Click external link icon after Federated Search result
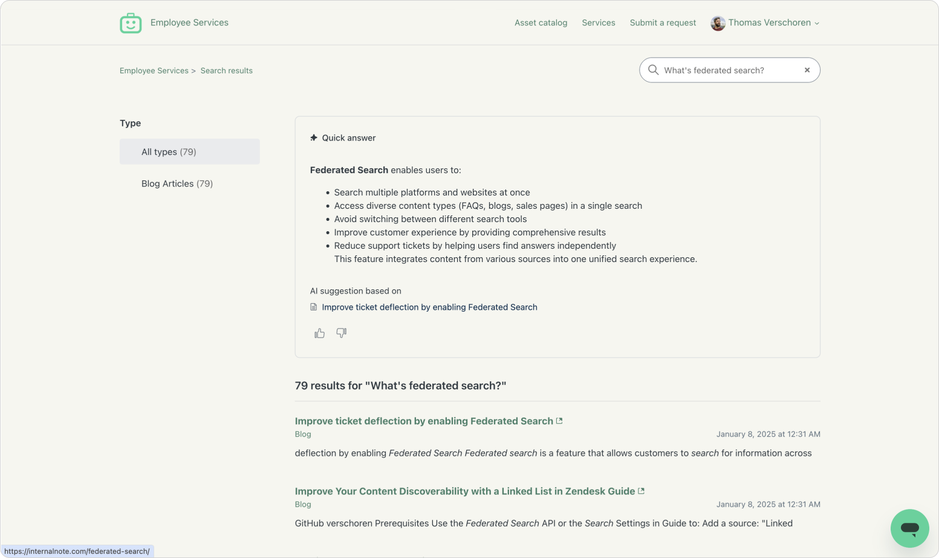This screenshot has width=939, height=558. (559, 421)
